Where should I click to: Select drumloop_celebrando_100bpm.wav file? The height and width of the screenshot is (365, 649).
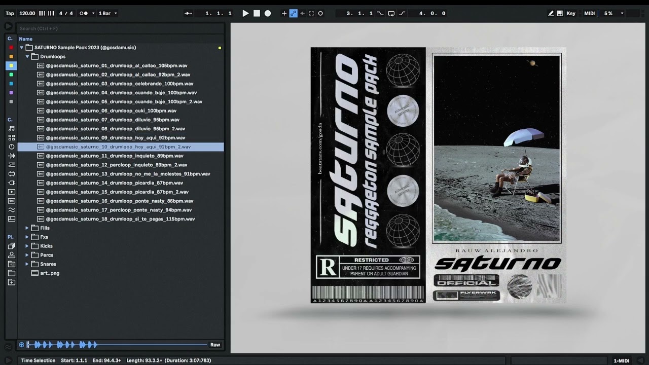click(x=121, y=84)
